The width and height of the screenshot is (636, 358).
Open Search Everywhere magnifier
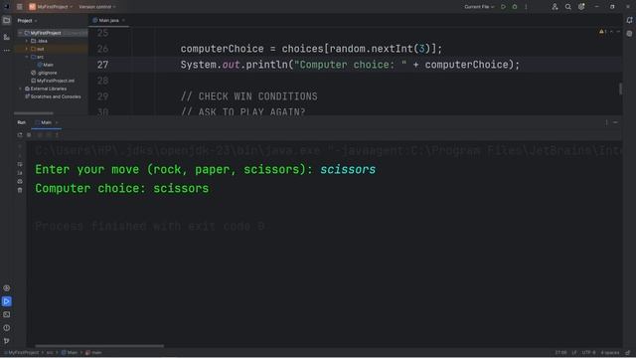pyautogui.click(x=568, y=7)
